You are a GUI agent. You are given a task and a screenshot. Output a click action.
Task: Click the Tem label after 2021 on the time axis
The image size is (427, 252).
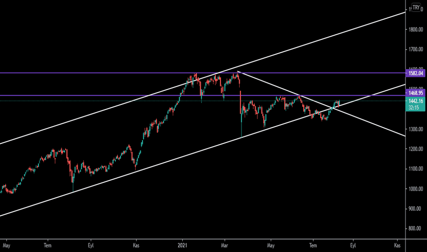click(x=313, y=246)
